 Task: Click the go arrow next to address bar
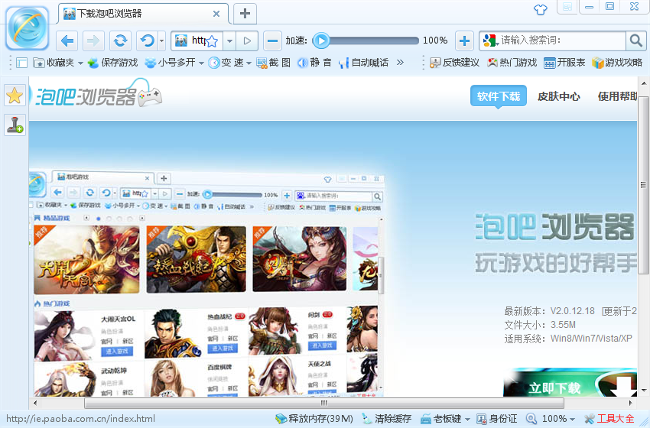pos(247,41)
